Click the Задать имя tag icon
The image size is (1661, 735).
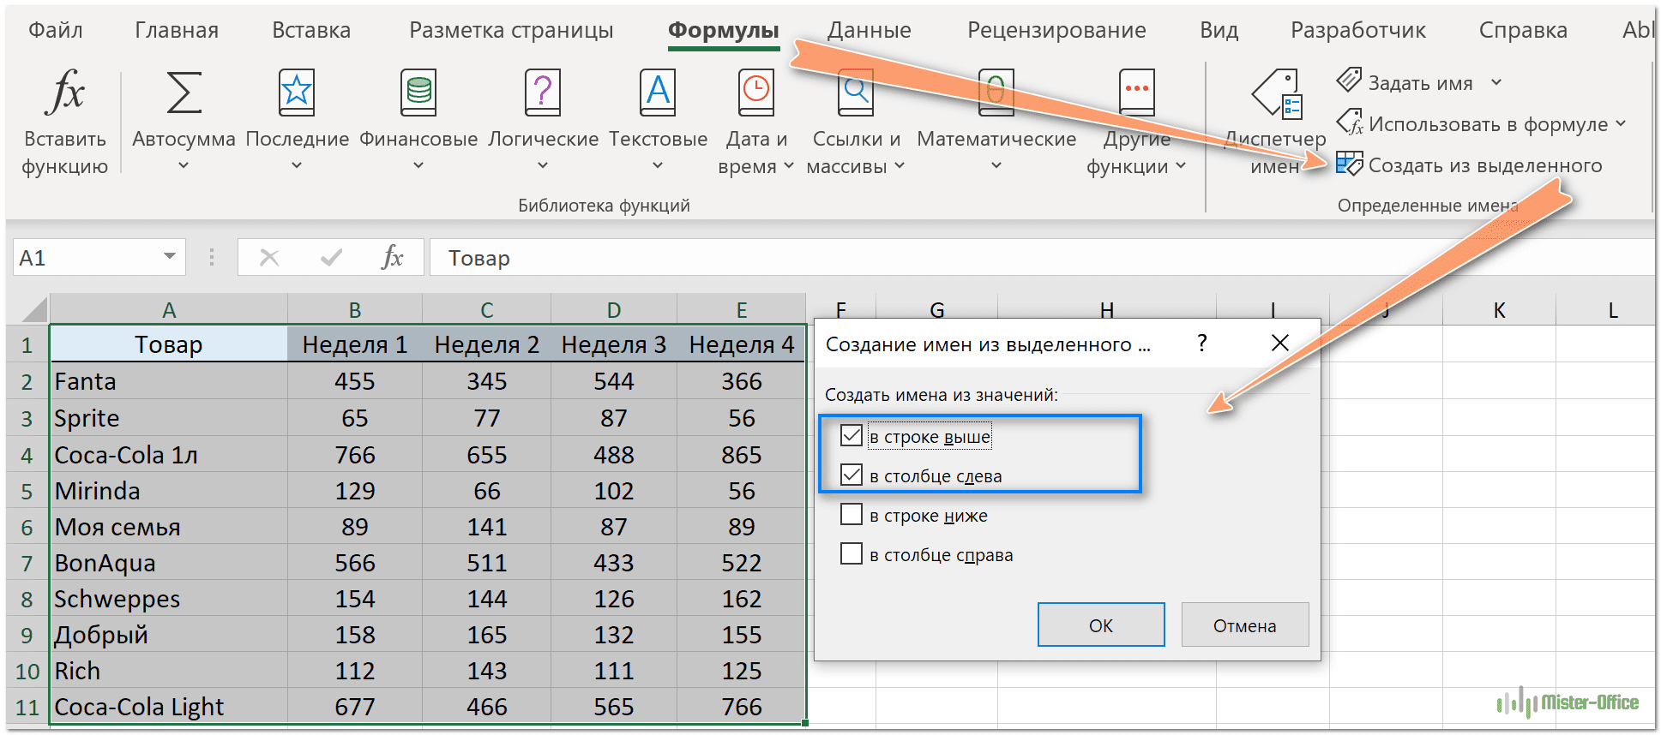click(x=1349, y=81)
